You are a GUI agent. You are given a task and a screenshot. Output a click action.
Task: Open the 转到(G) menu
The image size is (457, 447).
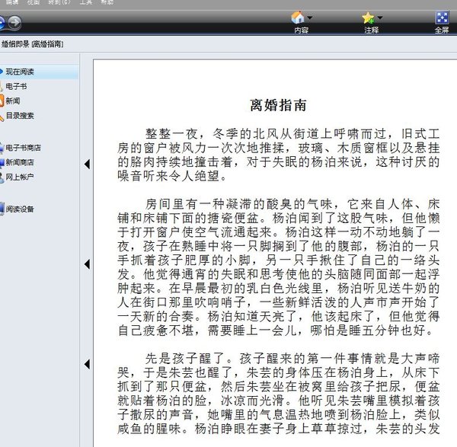click(x=59, y=2)
